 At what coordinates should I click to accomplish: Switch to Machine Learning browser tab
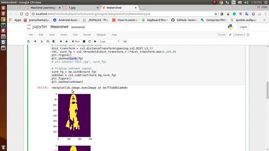[44, 8]
